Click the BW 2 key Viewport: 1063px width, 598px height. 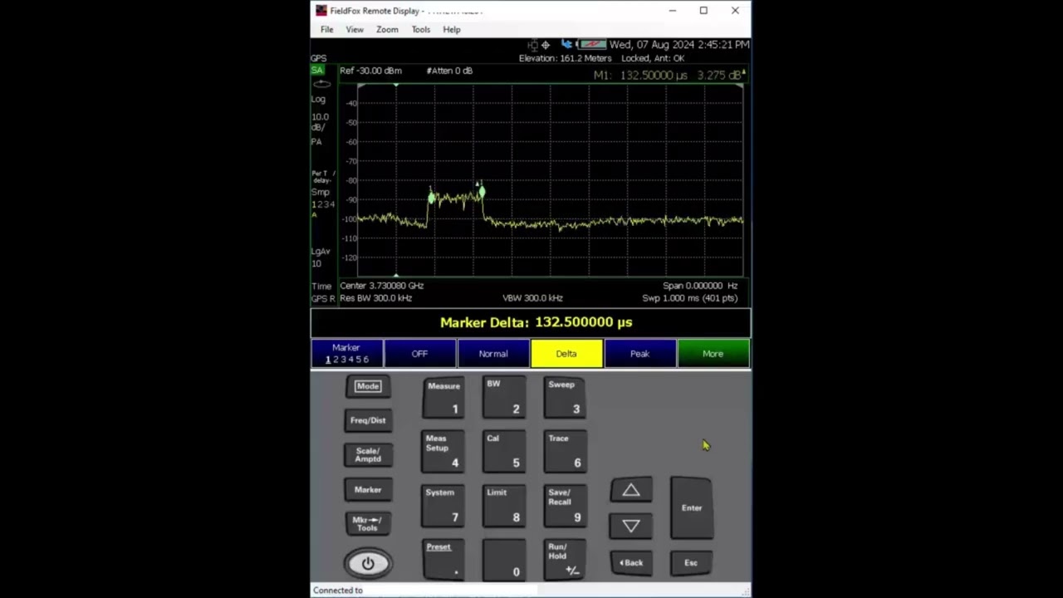pyautogui.click(x=504, y=397)
